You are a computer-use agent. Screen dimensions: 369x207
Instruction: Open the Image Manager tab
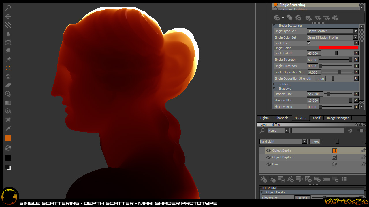[x=337, y=118]
